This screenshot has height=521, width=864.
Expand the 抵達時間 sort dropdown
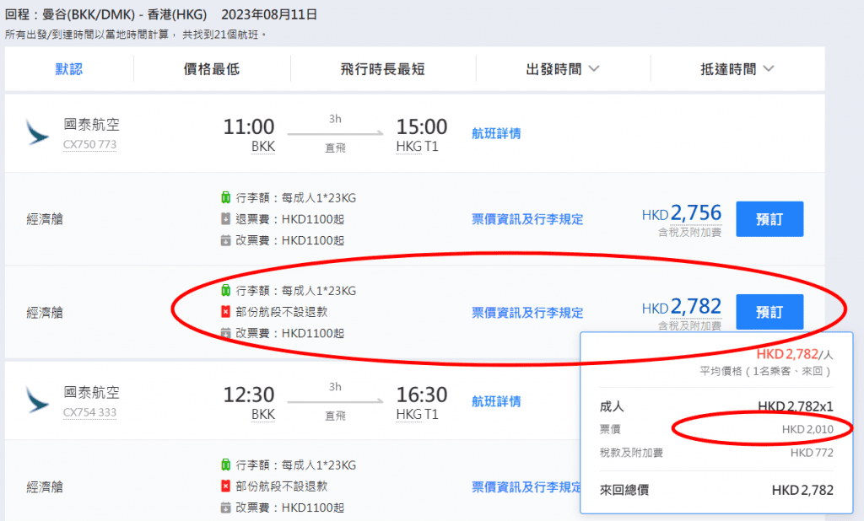tap(737, 69)
